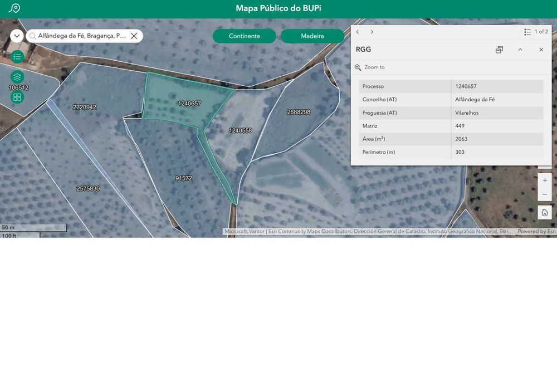Expand the search source dropdown arrow
The height and width of the screenshot is (381, 557).
[x=17, y=36]
